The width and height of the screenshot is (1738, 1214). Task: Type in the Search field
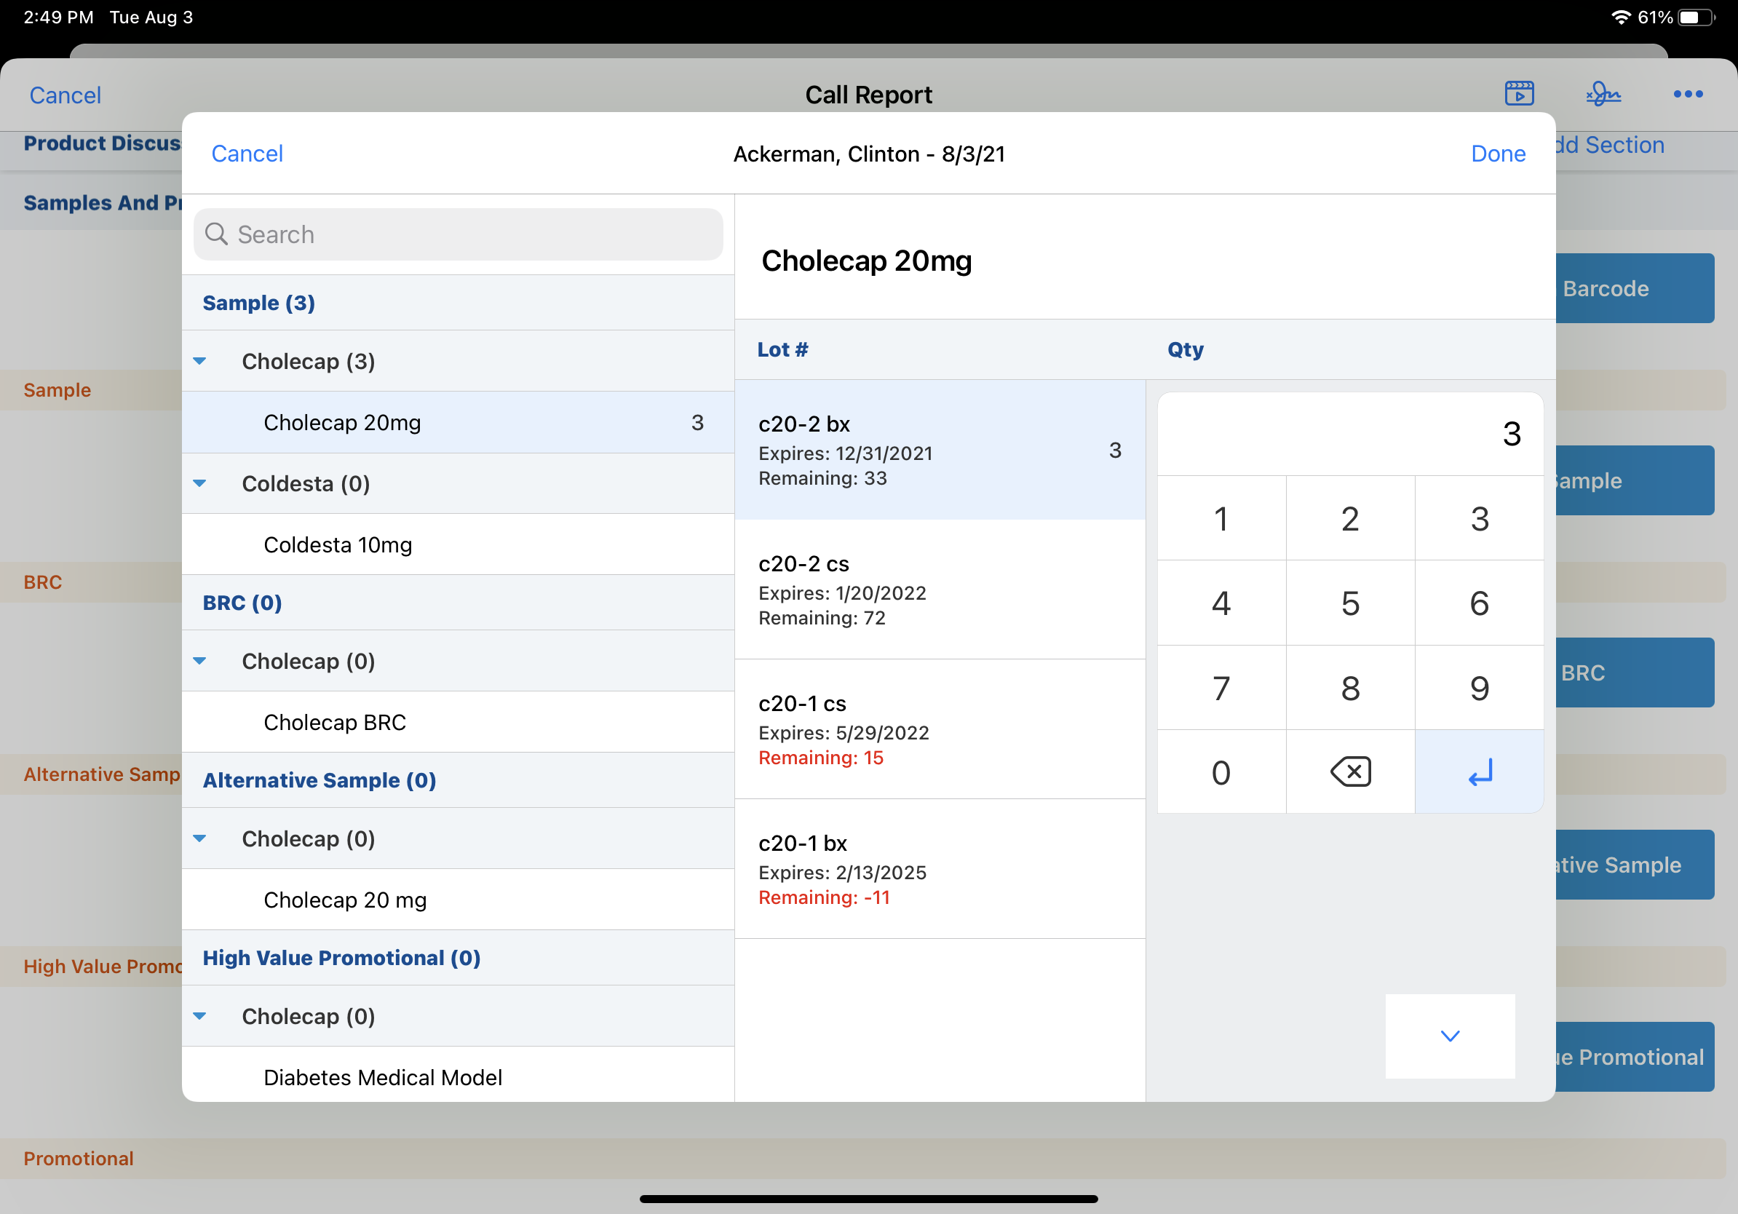[469, 234]
